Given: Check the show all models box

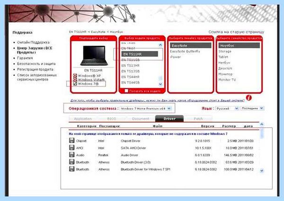Looking at the screenshot, I should [x=126, y=91].
